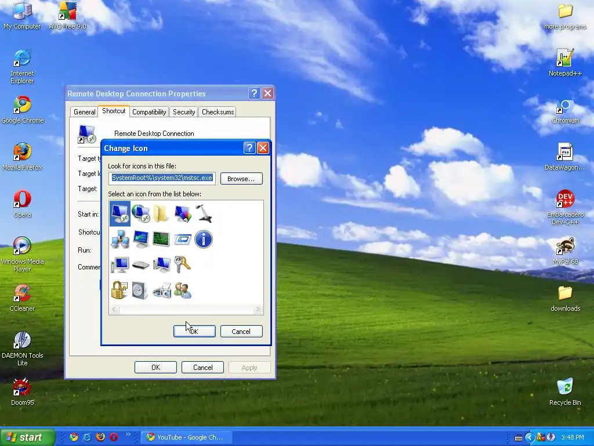Image resolution: width=594 pixels, height=446 pixels.
Task: Choose the silver and gold keys icon
Action: (x=182, y=264)
